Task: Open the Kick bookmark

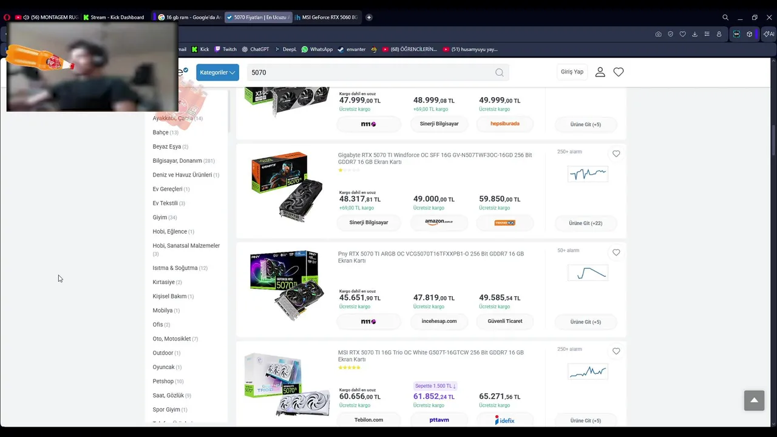Action: click(200, 49)
